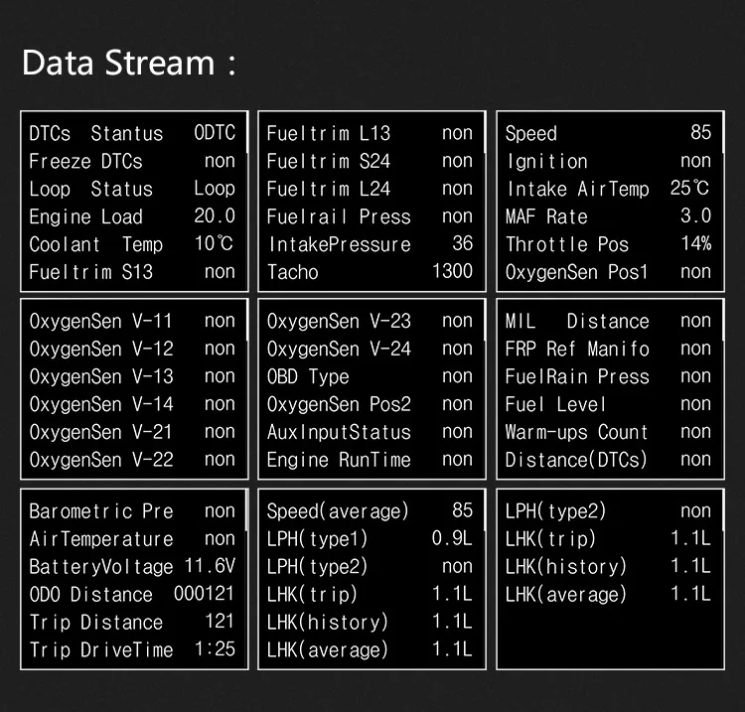745x712 pixels.
Task: Click the Intake AirTemp 25°C reading
Action: point(608,189)
